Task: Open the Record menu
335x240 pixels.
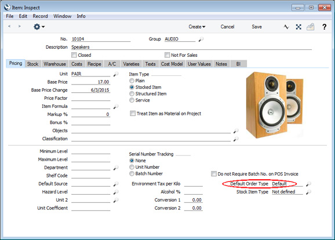Action: tap(40, 16)
